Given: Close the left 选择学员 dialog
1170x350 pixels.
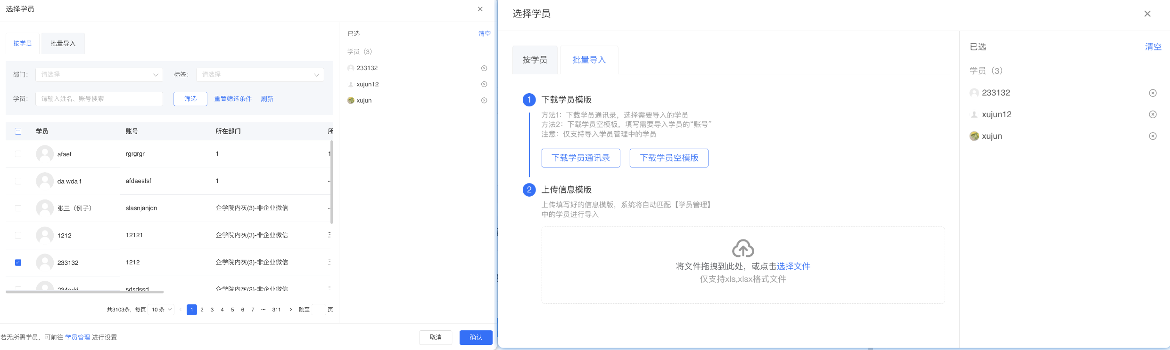Looking at the screenshot, I should (x=480, y=9).
